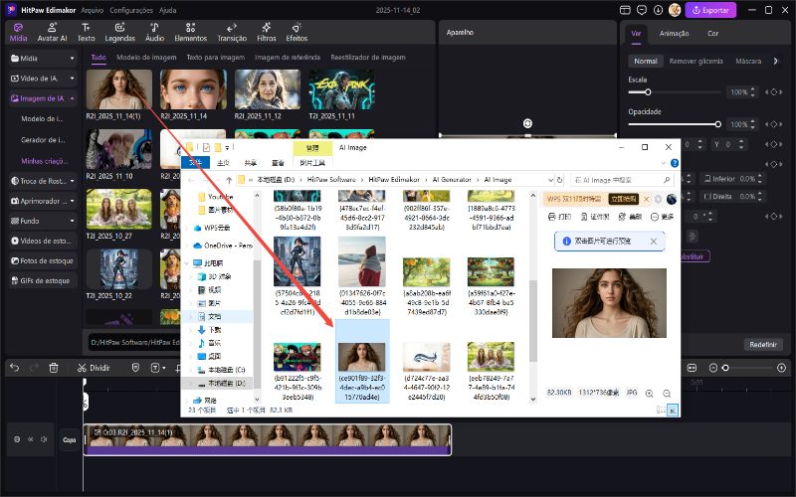Screen dimensions: 796x497
Task: Click the trash delete icon in timeline toolbar
Action: click(53, 368)
